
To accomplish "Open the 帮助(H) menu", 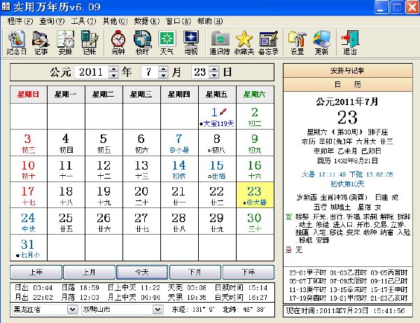I will click(210, 21).
